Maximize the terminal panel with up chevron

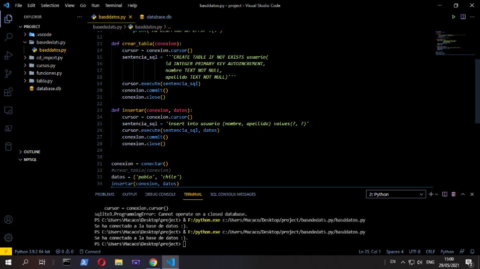[463, 194]
